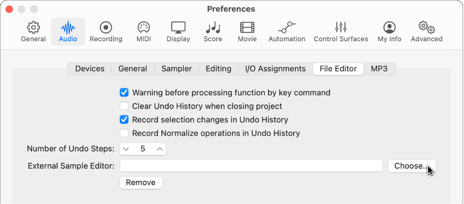Open the My Info preferences icon
Viewport: 464px width, 204px height.
click(x=389, y=28)
